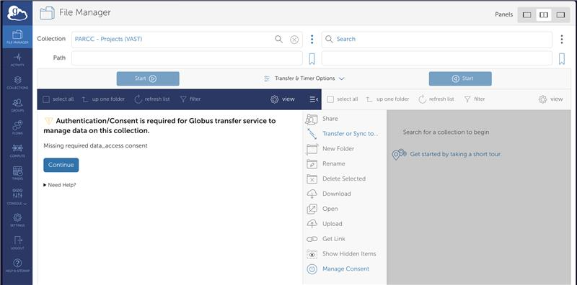Refresh list in the left panel
The image size is (577, 285).
pos(152,99)
